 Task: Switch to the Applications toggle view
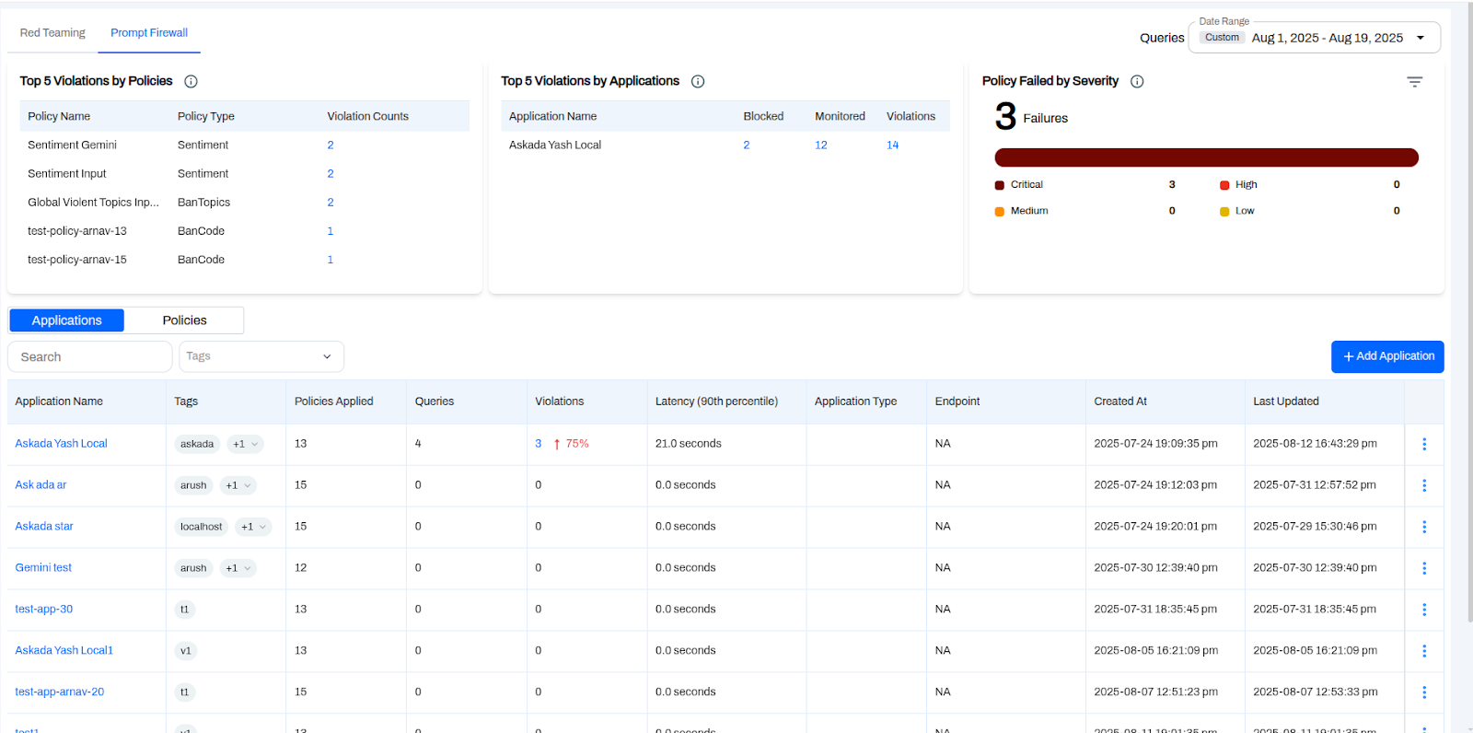tap(66, 320)
